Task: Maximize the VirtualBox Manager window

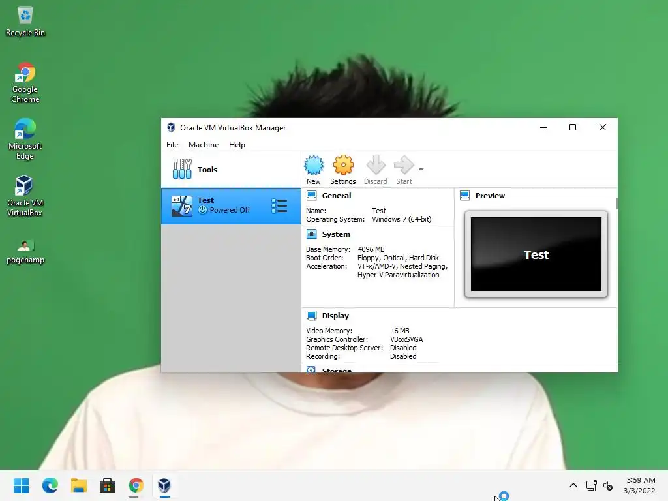Action: pos(573,127)
